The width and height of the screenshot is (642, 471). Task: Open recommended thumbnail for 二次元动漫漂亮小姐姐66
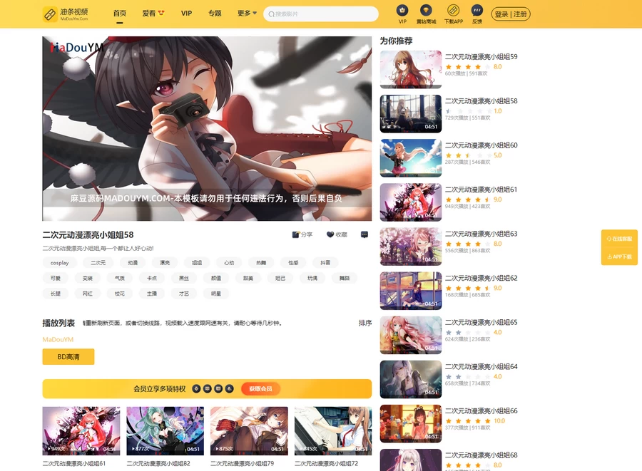411,423
